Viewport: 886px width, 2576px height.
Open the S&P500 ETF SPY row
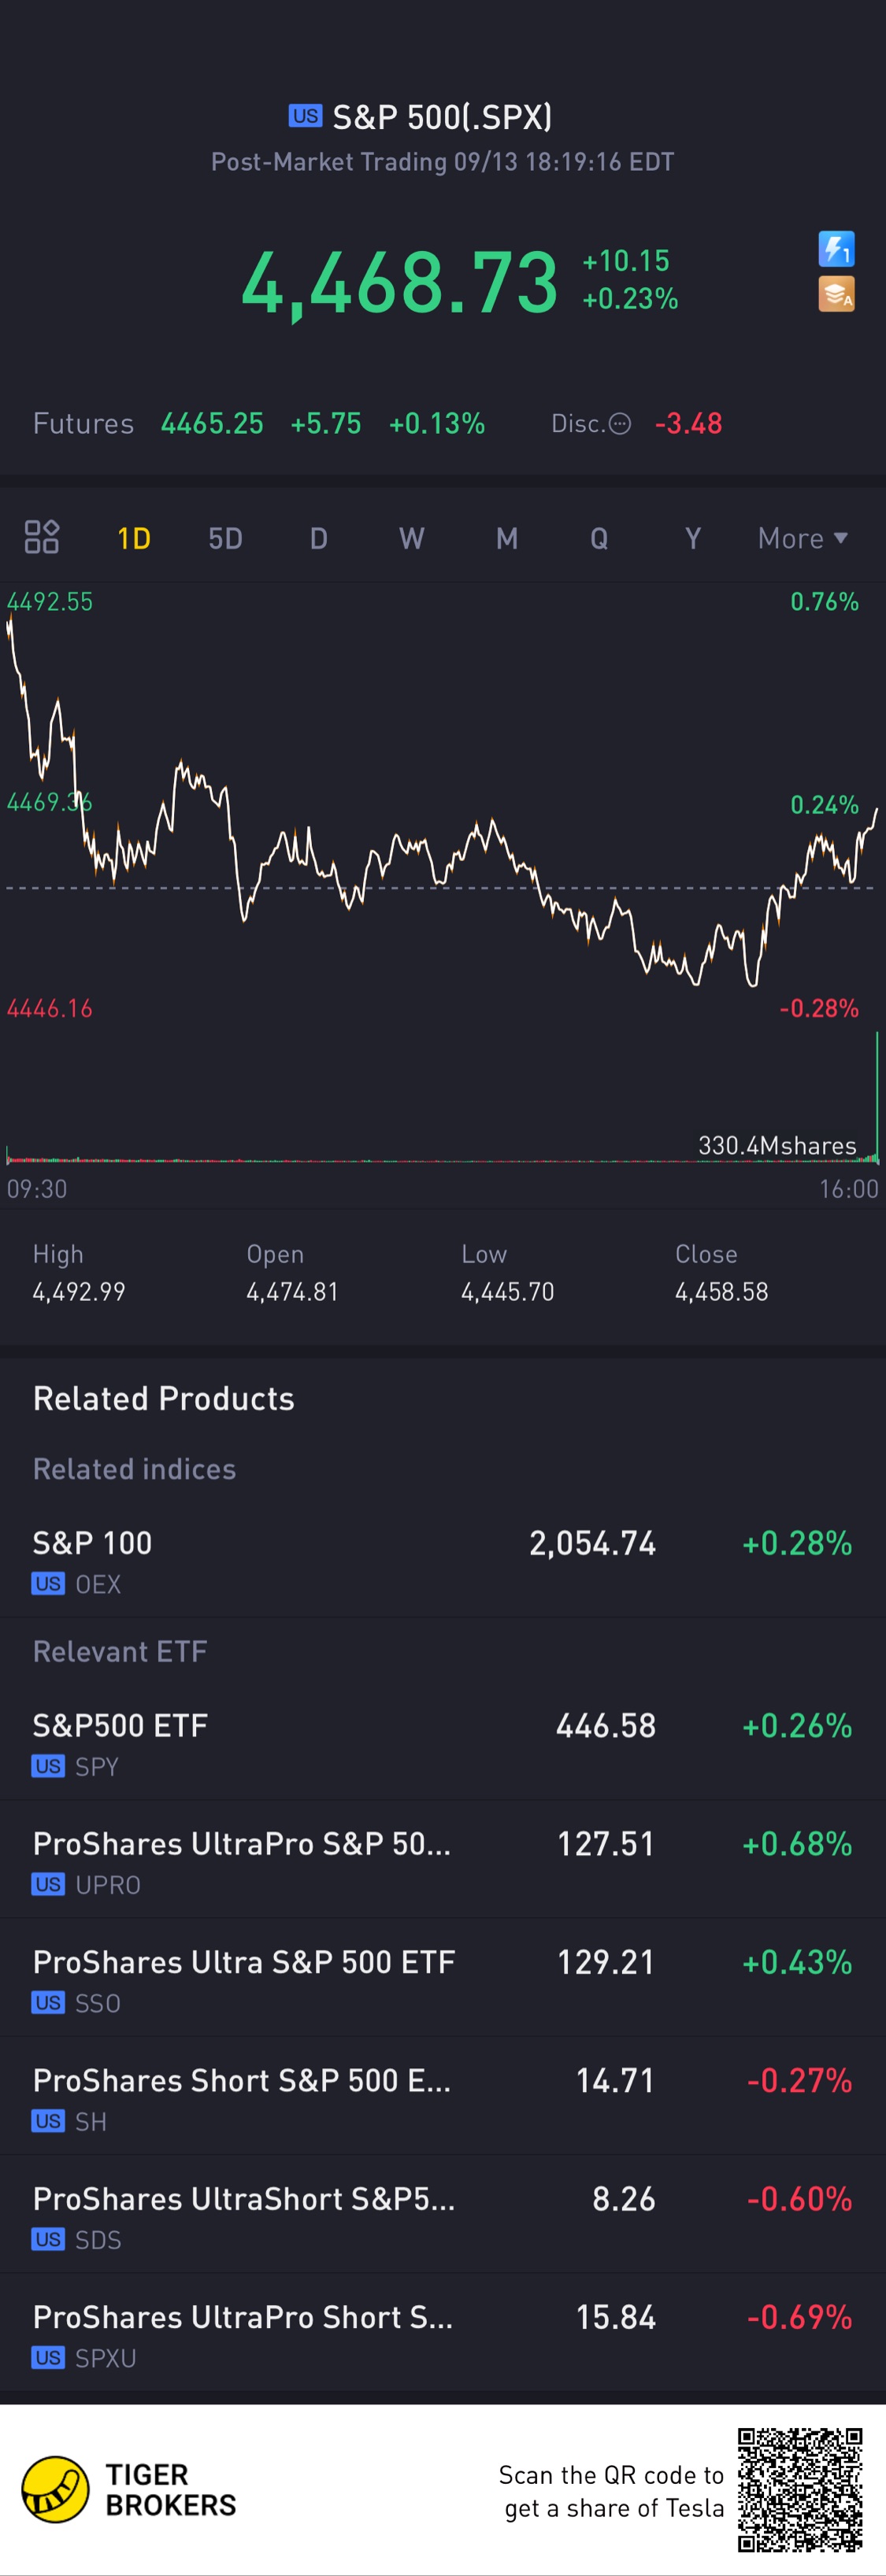(x=443, y=1742)
